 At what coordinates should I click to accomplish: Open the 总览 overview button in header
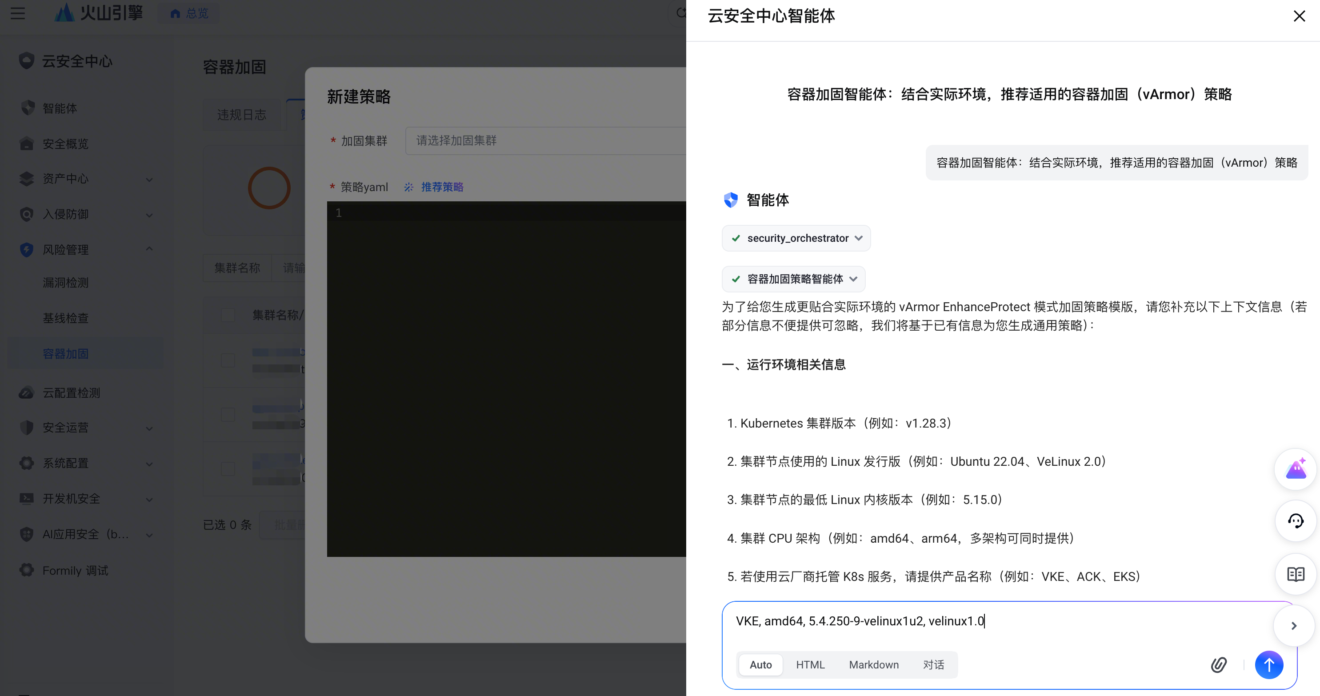188,13
